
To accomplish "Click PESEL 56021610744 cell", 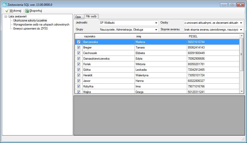I will 213,42.
